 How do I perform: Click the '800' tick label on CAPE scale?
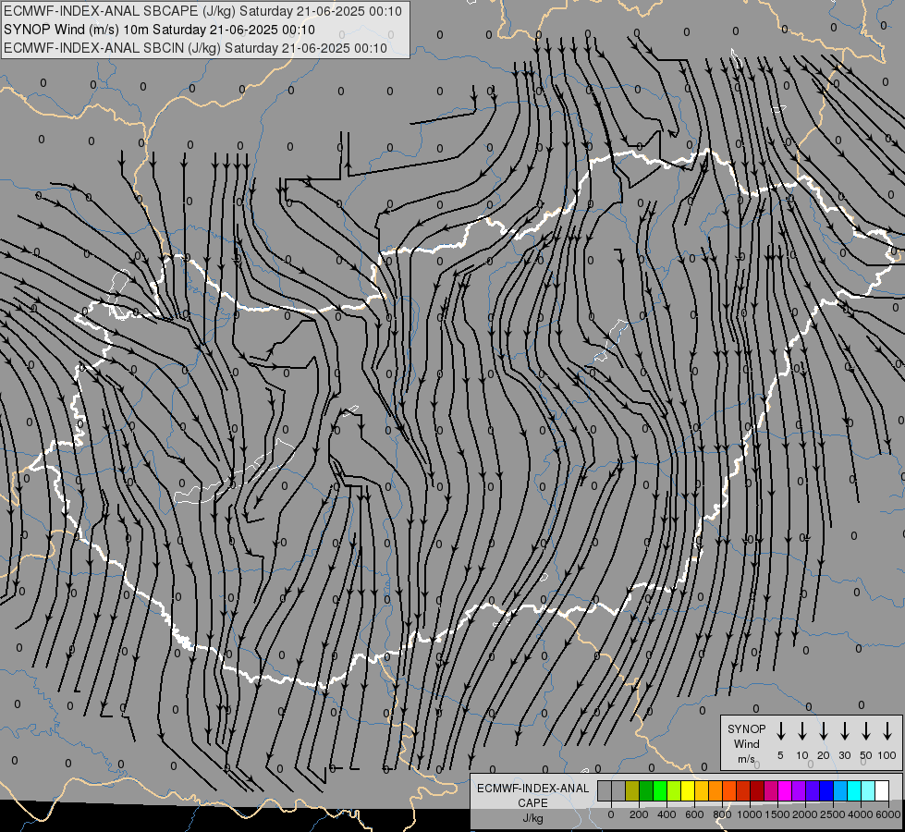click(x=722, y=814)
